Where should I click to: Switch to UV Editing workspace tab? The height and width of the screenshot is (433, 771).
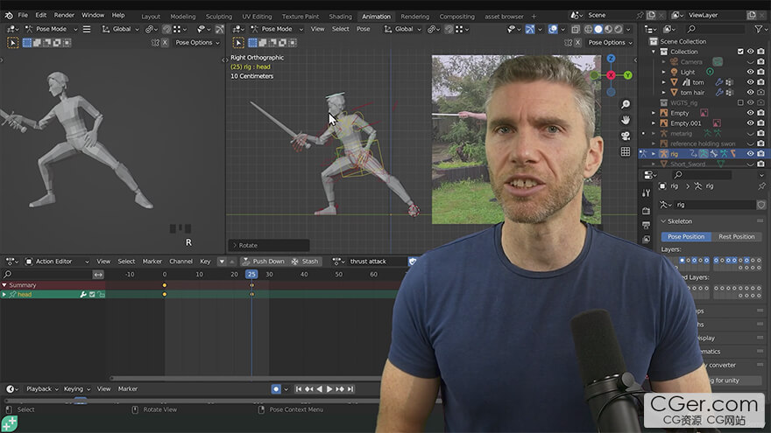tap(257, 17)
